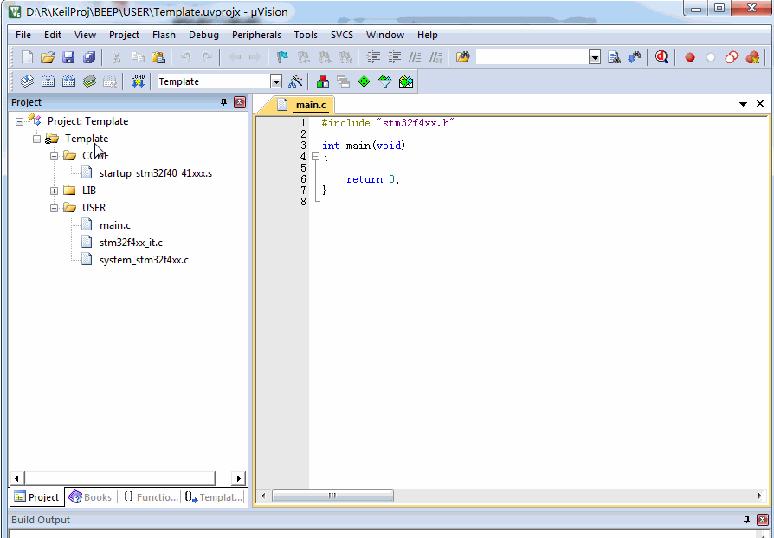Open Find in Files icon
The image size is (774, 538).
click(462, 57)
